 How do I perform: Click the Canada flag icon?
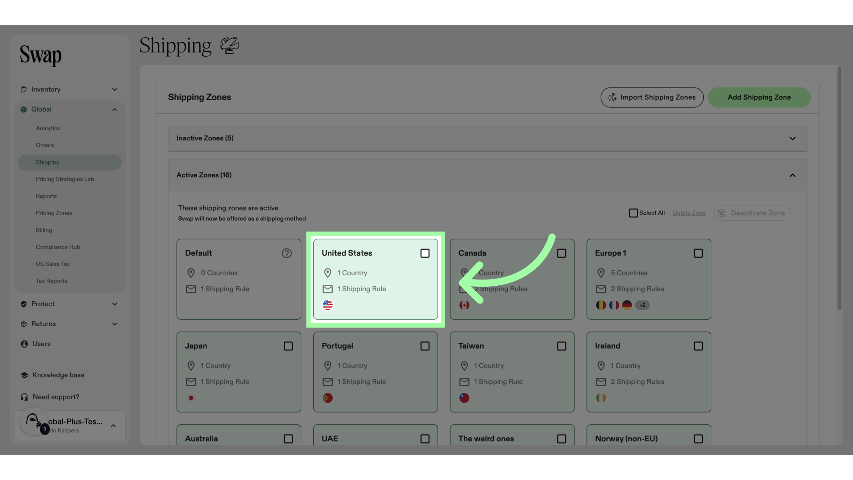pyautogui.click(x=464, y=305)
